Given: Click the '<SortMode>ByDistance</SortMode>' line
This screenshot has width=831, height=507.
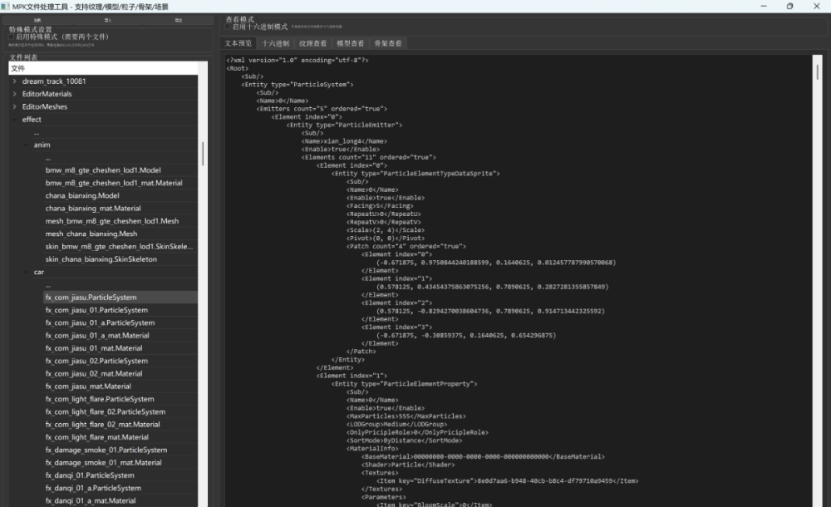Looking at the screenshot, I should click(x=405, y=441).
